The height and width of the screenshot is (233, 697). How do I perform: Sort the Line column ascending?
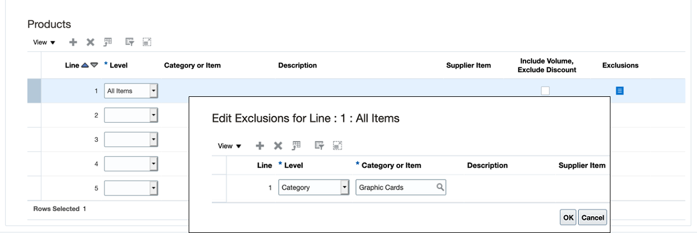pos(85,65)
